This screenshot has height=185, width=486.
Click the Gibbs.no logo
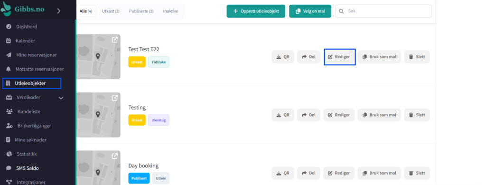23,9
